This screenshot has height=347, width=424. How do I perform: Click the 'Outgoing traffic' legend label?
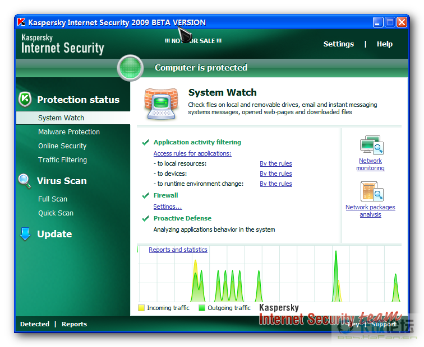[x=229, y=308]
